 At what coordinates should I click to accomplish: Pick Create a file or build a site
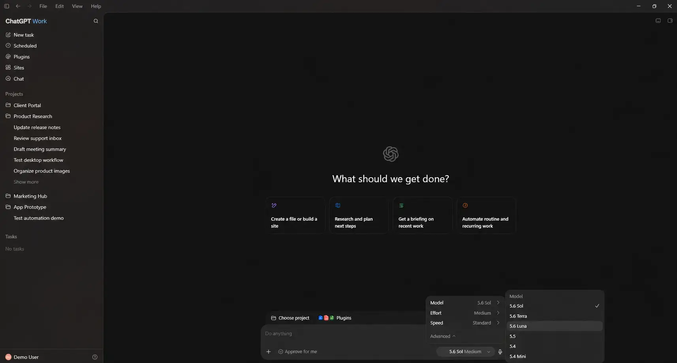coord(295,216)
